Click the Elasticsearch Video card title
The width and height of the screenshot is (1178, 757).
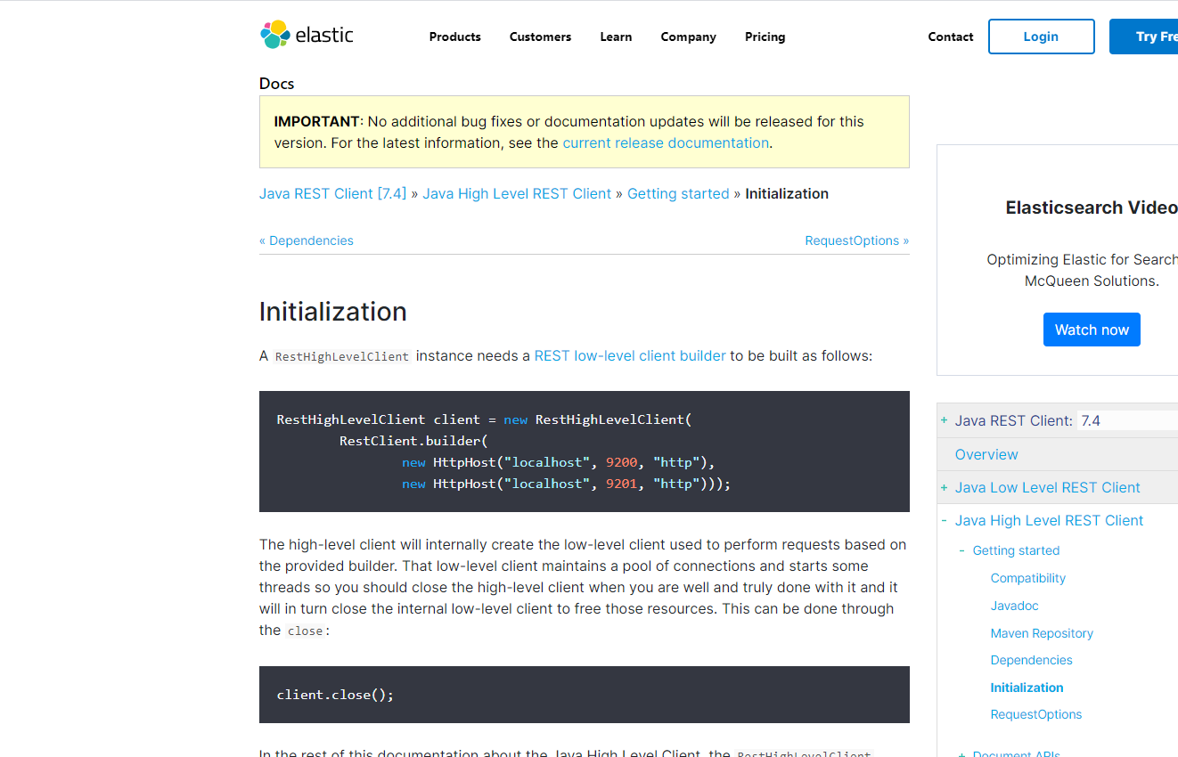pos(1092,208)
